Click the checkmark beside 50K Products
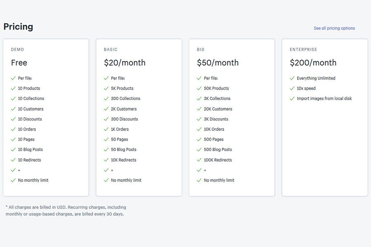This screenshot has height=247, width=371. coord(199,89)
